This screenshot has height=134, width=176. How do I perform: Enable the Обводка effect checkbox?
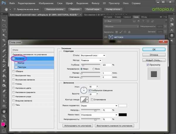13,71
